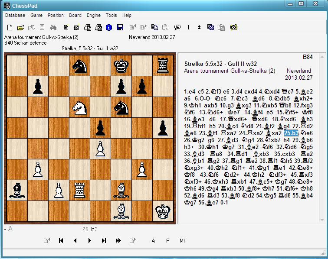This screenshot has height=259, width=328.
Task: Click the copy icon in the toolbar
Action: point(154,27)
